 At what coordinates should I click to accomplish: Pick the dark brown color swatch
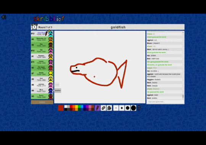pos(93,110)
